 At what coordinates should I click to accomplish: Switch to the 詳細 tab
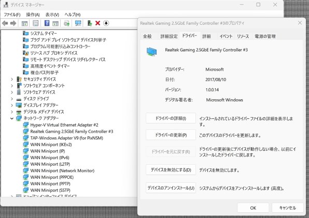(x=206, y=36)
